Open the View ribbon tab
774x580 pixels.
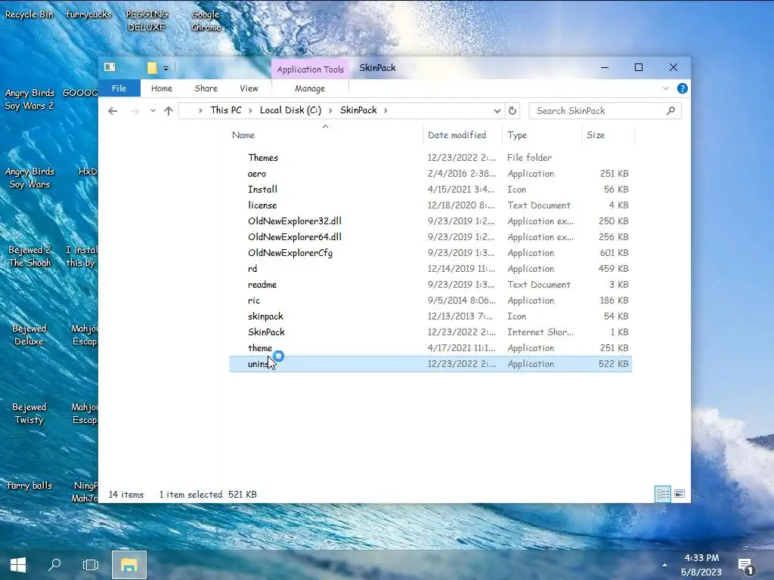point(249,88)
